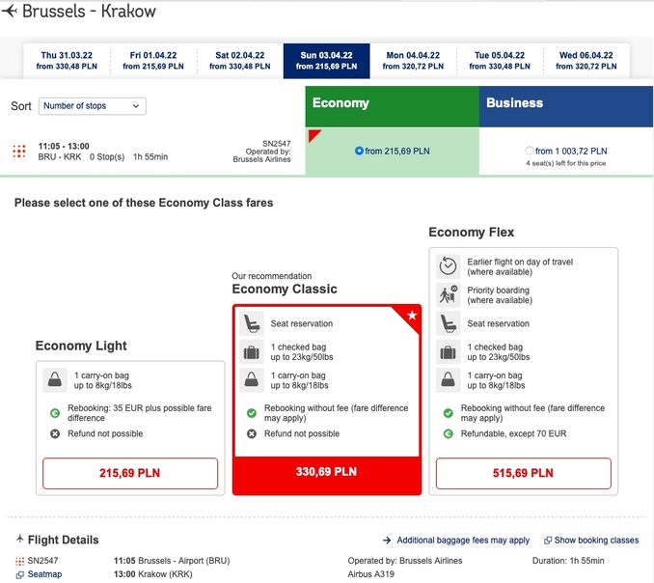Click the Brussels Airlines dotted logo icon
The height and width of the screenshot is (583, 654).
19,152
